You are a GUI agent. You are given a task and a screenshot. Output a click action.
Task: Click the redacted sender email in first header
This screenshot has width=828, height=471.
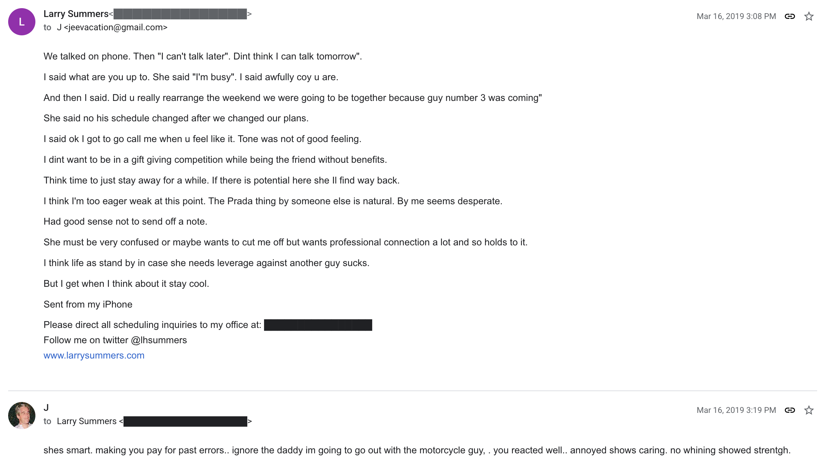(x=180, y=14)
